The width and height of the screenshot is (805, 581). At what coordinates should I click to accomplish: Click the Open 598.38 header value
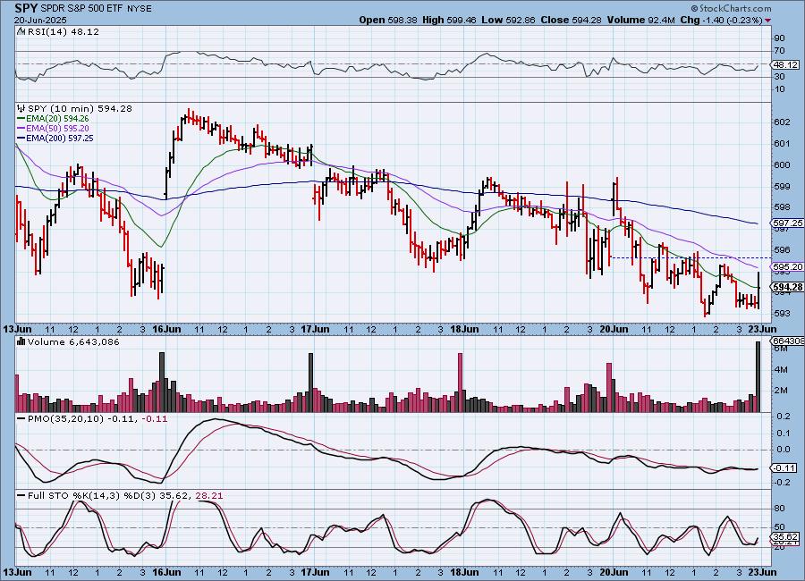388,20
